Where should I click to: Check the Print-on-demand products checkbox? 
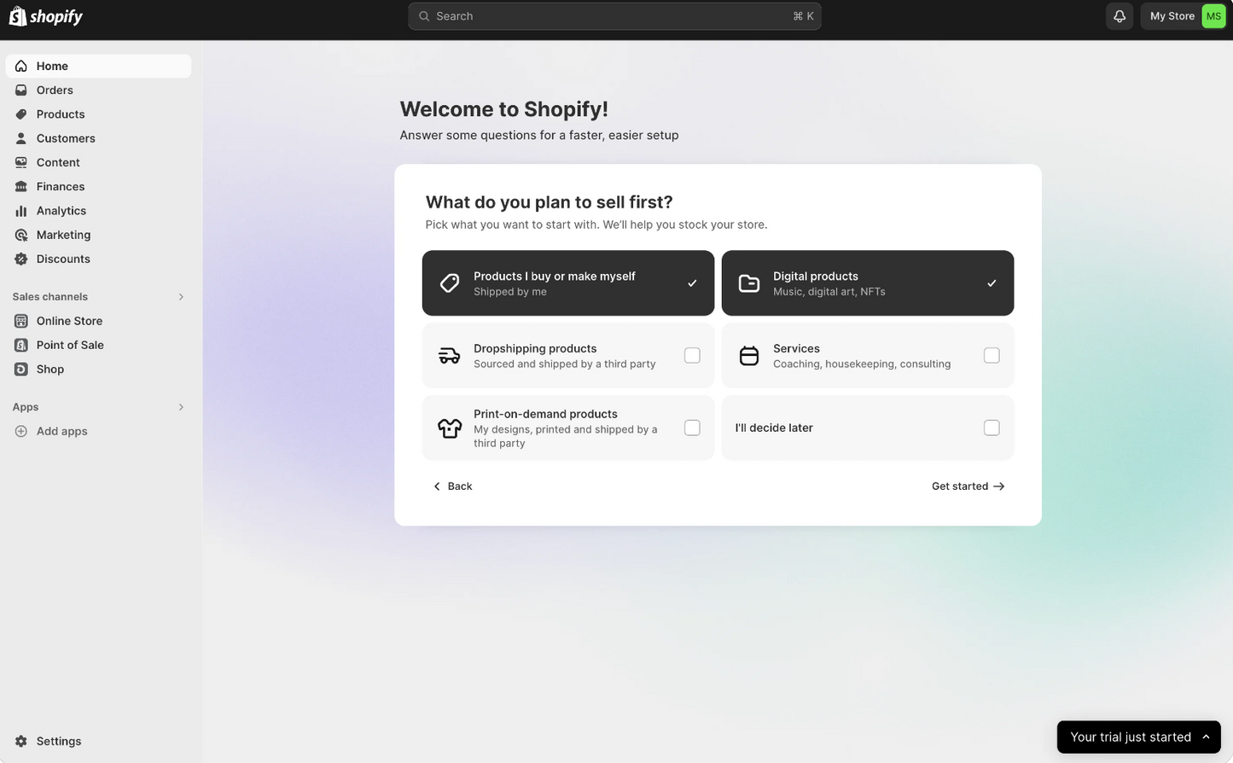(692, 428)
